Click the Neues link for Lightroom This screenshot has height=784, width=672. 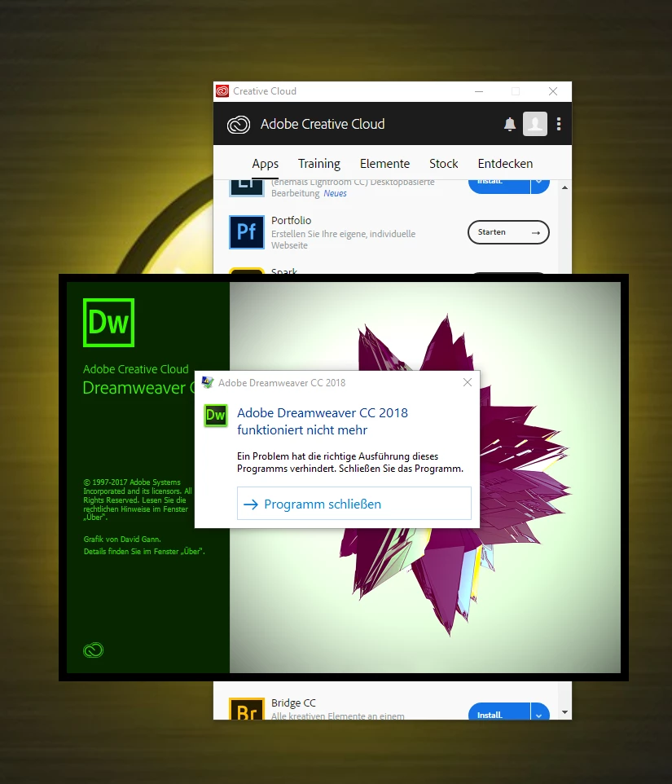point(335,193)
